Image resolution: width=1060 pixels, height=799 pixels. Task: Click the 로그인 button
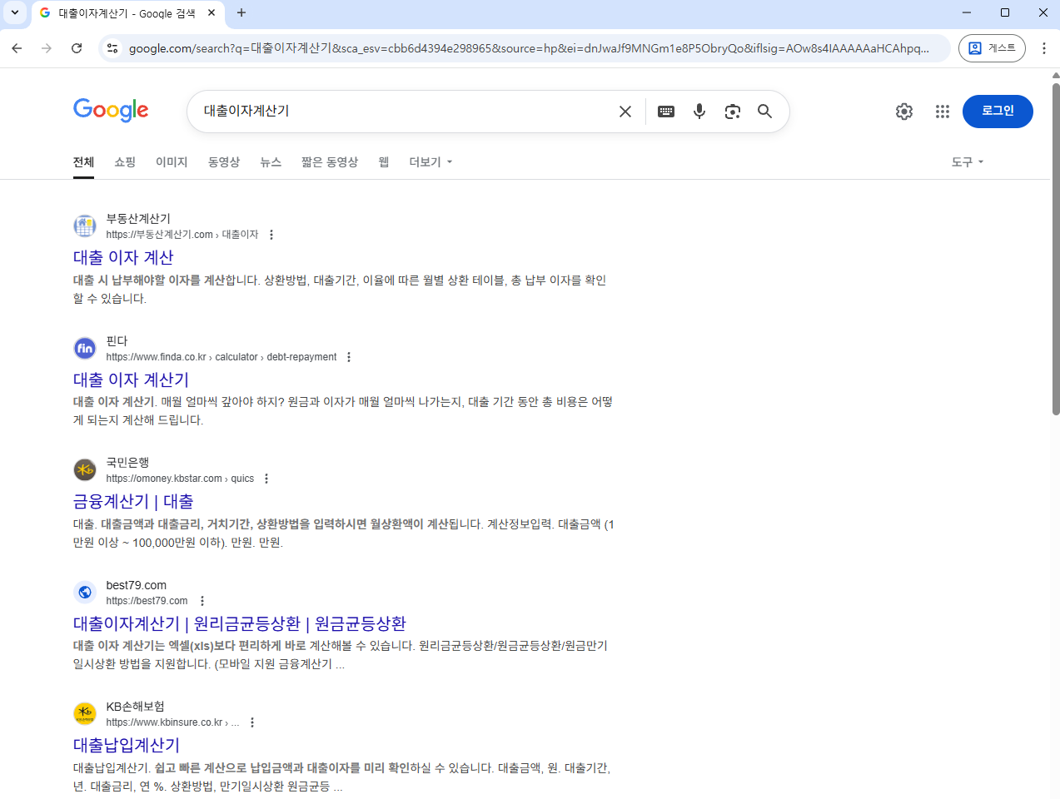[998, 112]
